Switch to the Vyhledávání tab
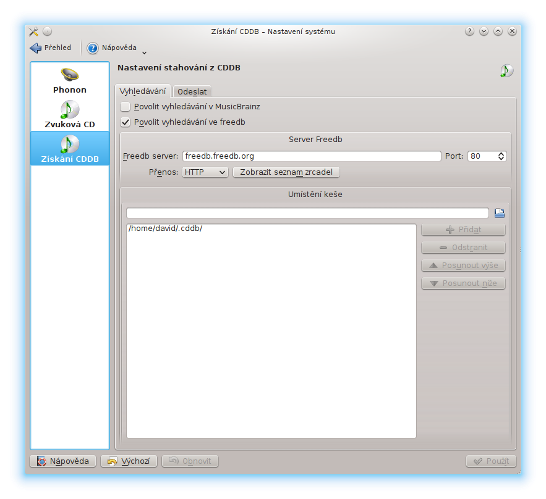Screen dimensions: 546x499 pos(143,91)
